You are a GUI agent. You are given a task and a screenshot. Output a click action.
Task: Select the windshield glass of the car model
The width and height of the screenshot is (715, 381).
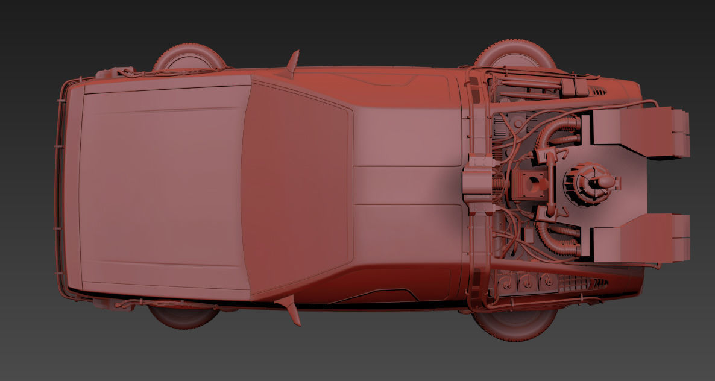pos(297,187)
